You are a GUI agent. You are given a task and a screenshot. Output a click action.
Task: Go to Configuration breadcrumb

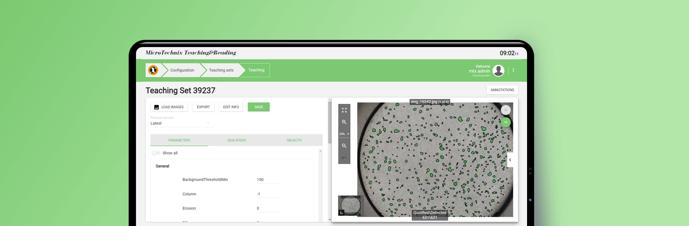(x=182, y=70)
